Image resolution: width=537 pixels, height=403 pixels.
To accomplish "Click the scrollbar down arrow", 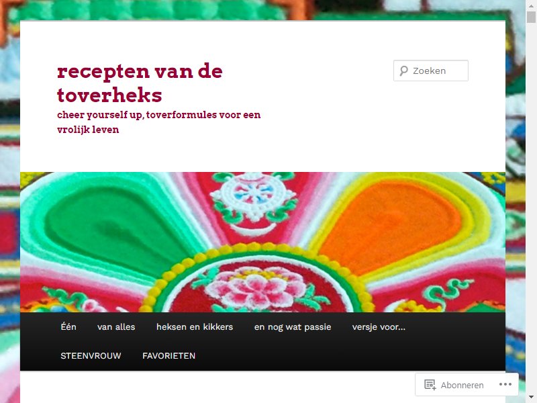I will click(x=531, y=397).
